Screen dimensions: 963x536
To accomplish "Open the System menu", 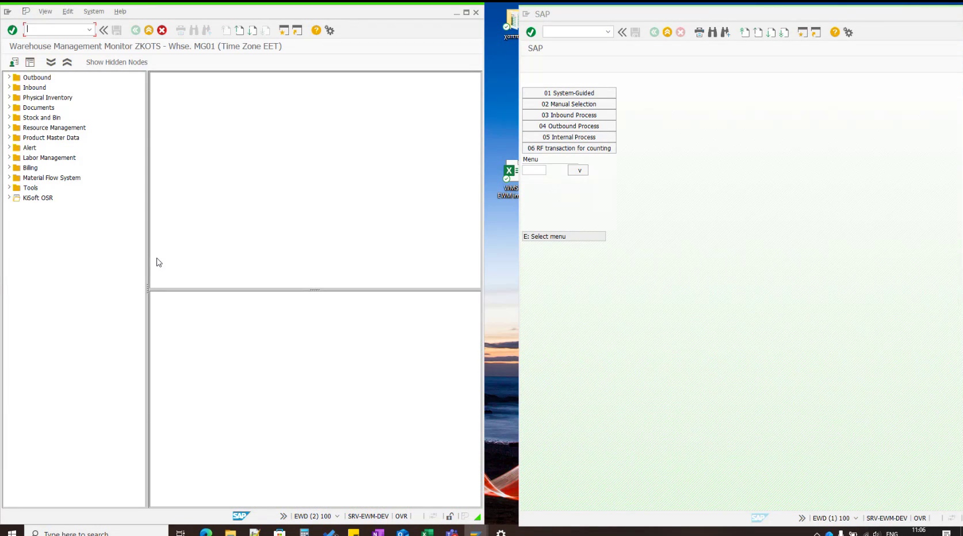I will 93,11.
